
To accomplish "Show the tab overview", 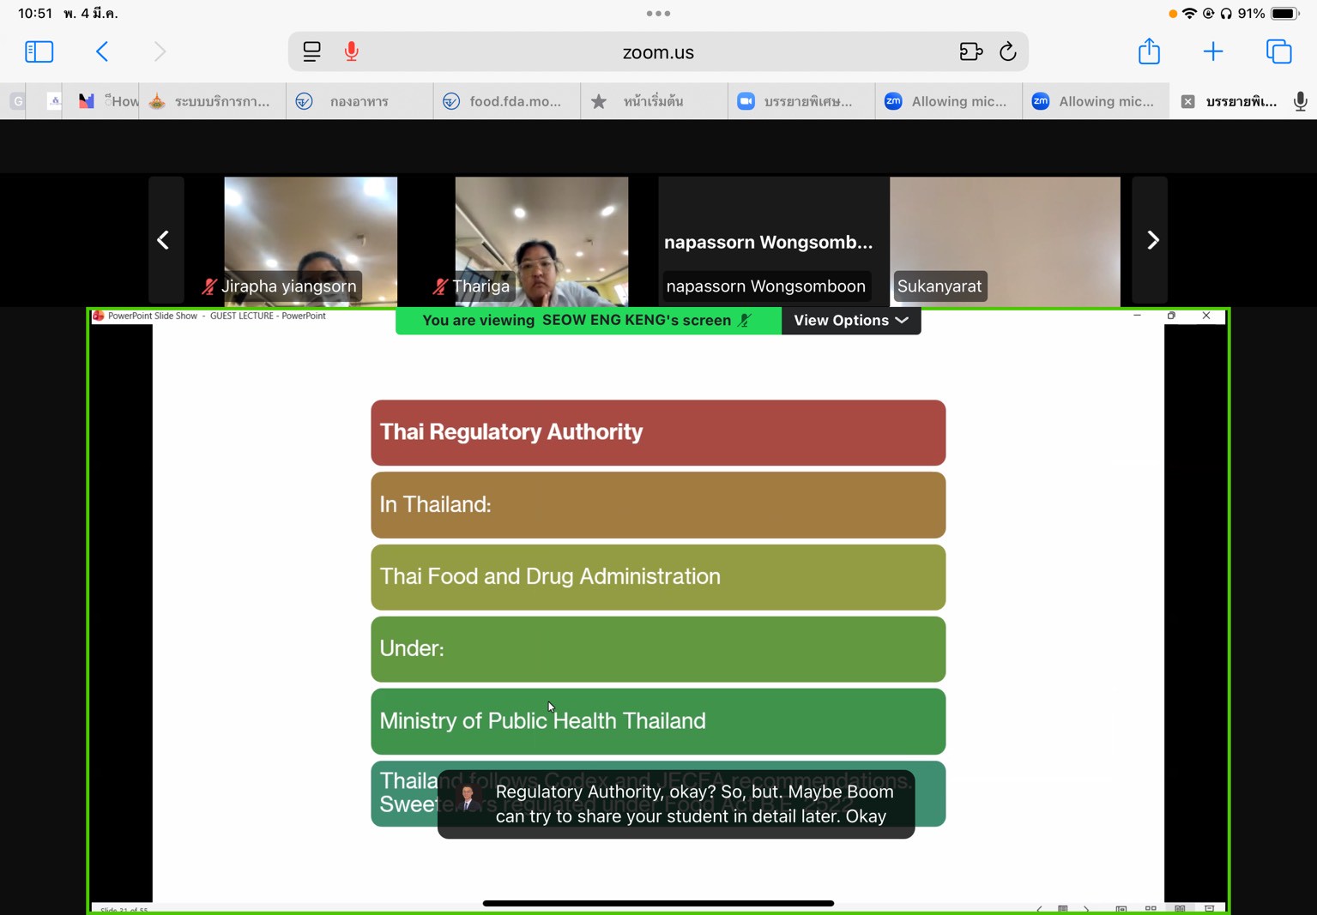I will coord(1278,51).
